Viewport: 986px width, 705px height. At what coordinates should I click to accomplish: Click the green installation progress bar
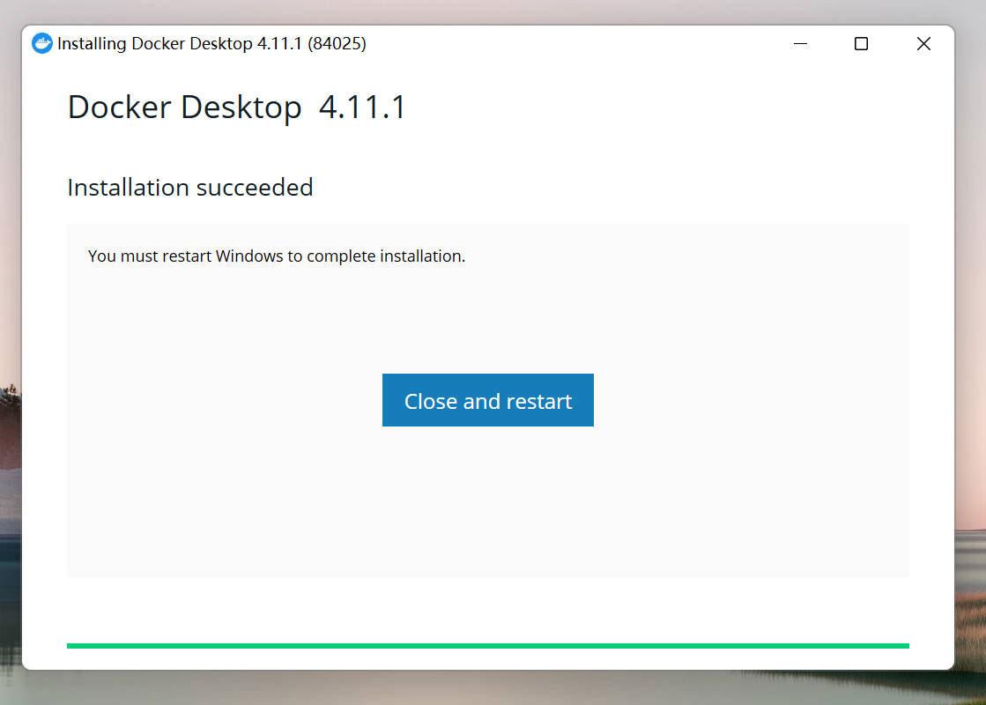487,645
